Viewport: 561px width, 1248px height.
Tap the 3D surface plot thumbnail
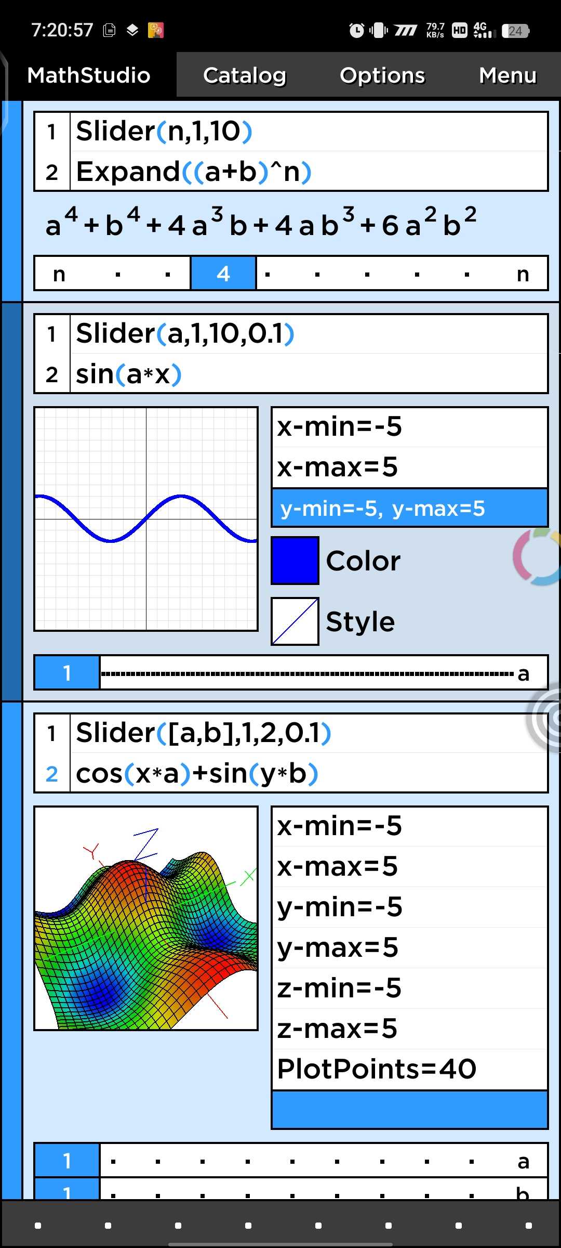coord(146,918)
